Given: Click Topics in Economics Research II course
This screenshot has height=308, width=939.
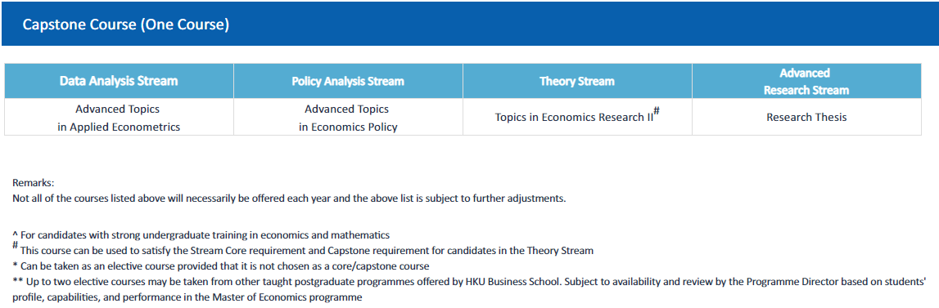Looking at the screenshot, I should [574, 118].
